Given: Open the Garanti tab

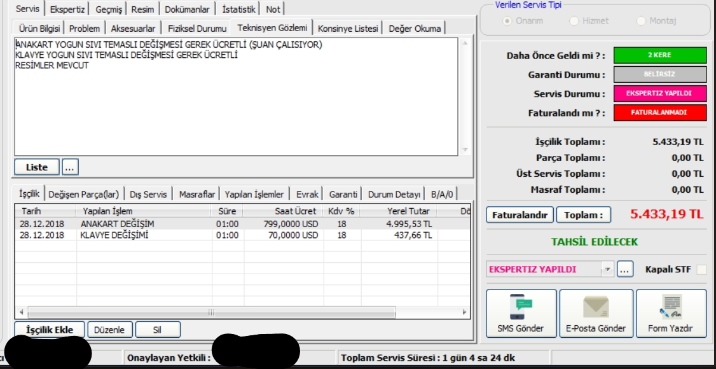Looking at the screenshot, I should (343, 194).
